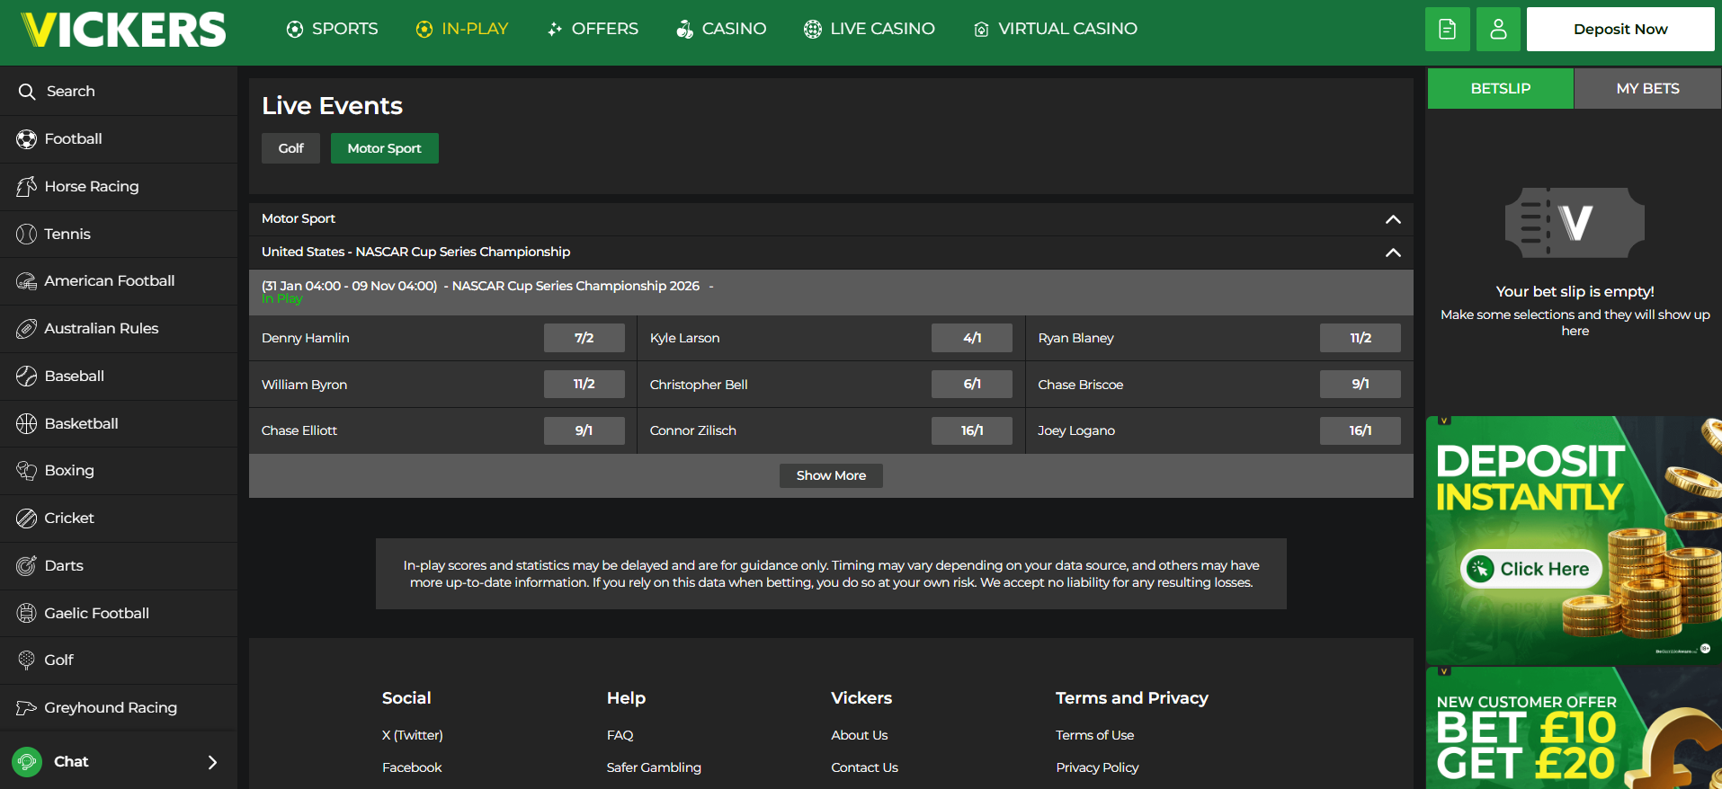Click the Vickers logo

tap(124, 30)
